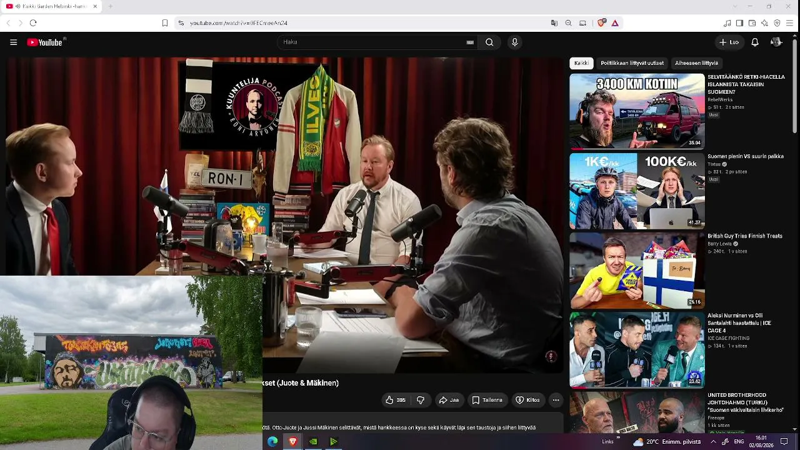Open more actions ellipsis under the video
Image resolution: width=800 pixels, height=450 pixels.
556,400
